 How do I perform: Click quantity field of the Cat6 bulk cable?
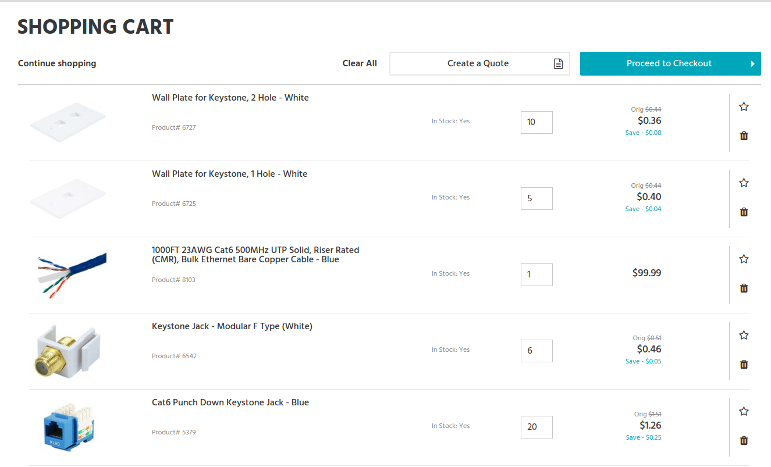(x=536, y=275)
